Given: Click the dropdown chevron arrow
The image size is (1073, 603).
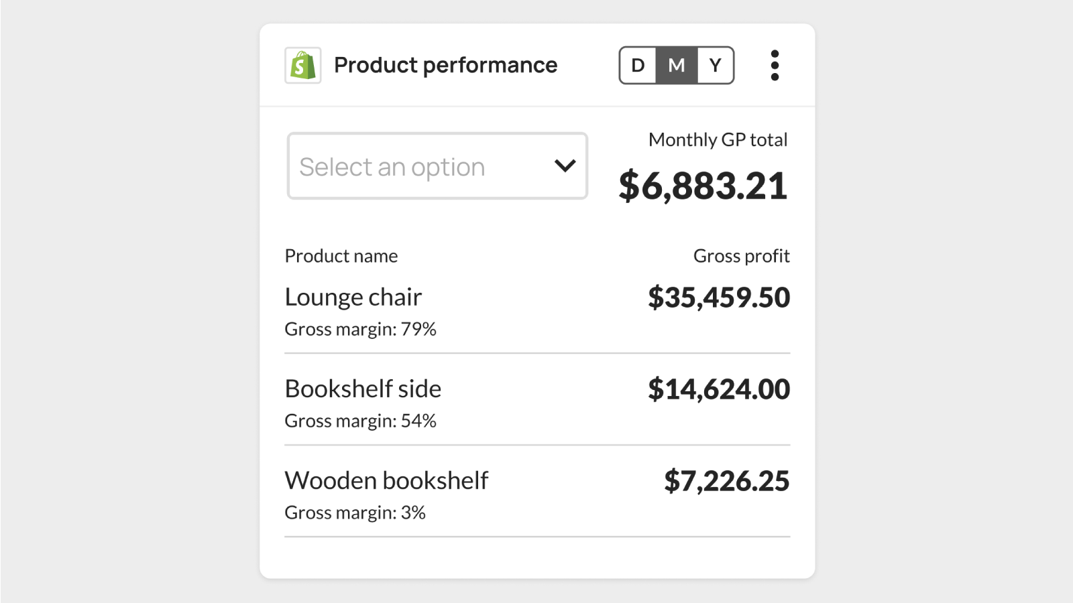Looking at the screenshot, I should click(565, 165).
